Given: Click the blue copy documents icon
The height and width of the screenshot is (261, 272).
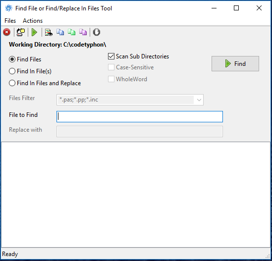Looking at the screenshot, I should tap(60, 32).
